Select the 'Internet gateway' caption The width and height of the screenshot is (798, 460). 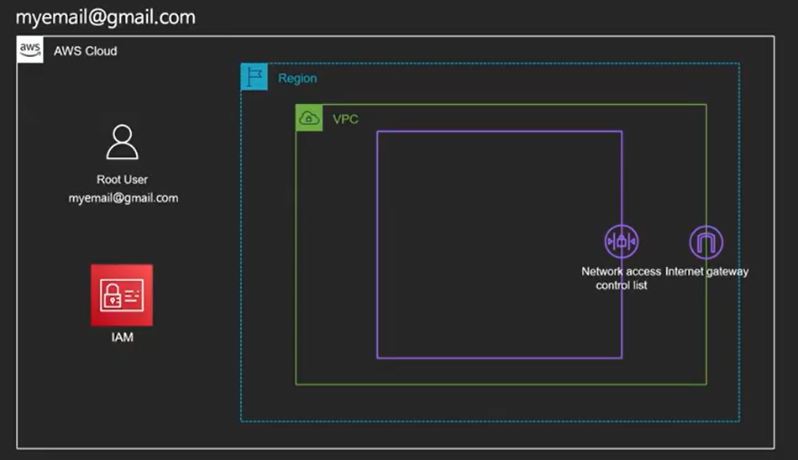click(707, 272)
